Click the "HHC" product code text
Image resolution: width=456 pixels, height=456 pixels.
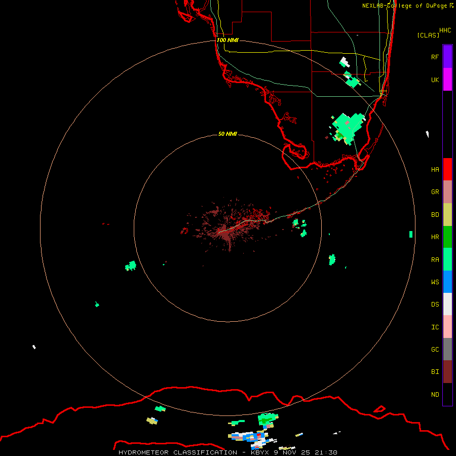(x=445, y=30)
